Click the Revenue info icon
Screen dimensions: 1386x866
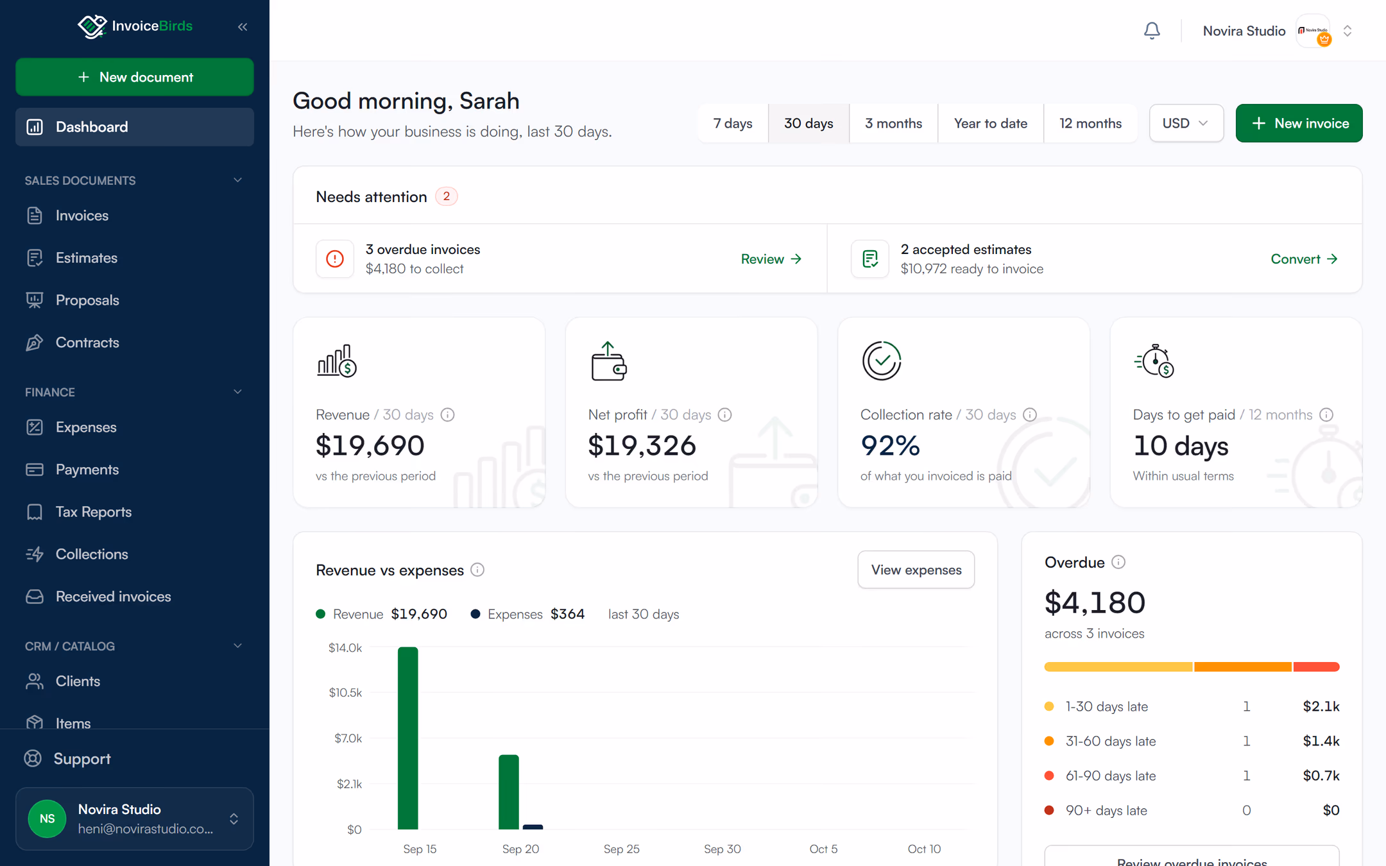click(448, 415)
